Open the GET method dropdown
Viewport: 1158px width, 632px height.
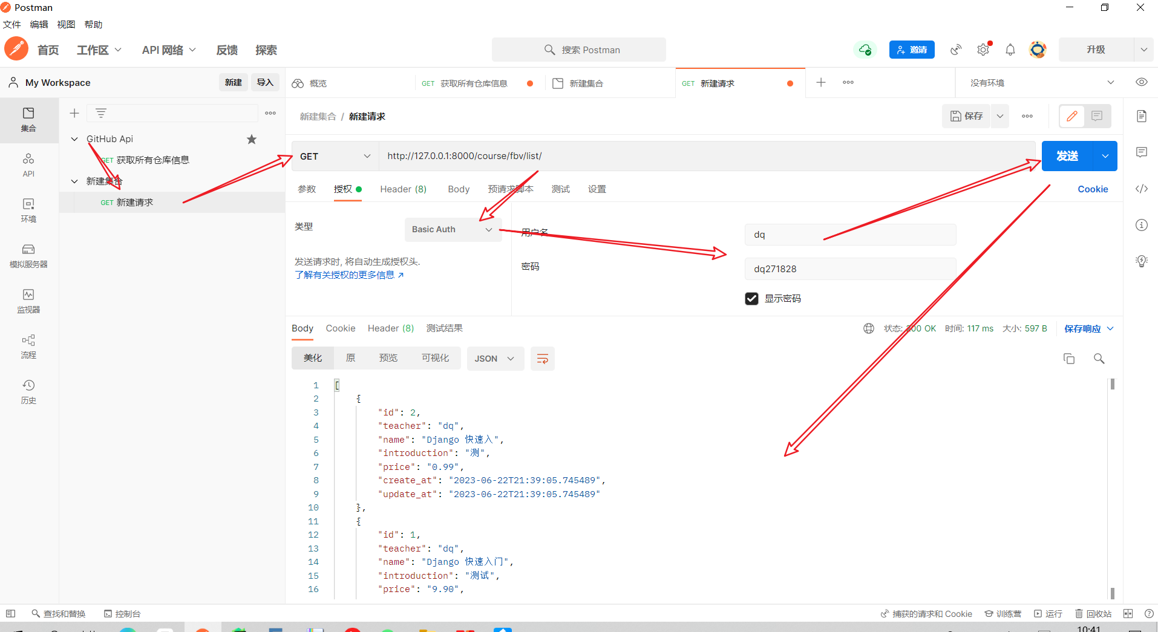(x=335, y=156)
